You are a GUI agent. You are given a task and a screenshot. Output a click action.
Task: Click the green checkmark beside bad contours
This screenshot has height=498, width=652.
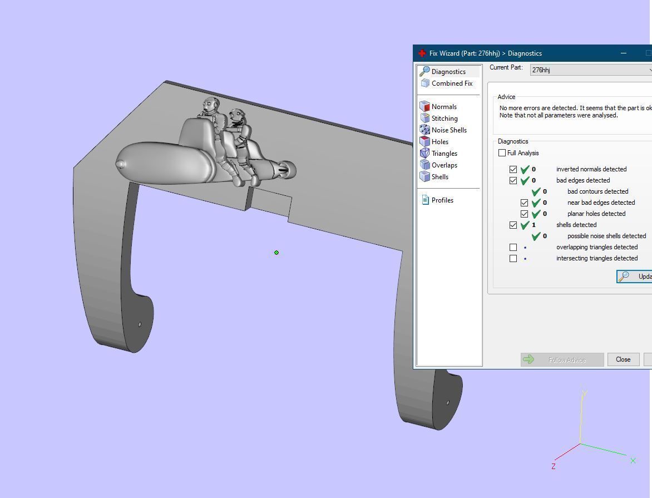point(536,191)
